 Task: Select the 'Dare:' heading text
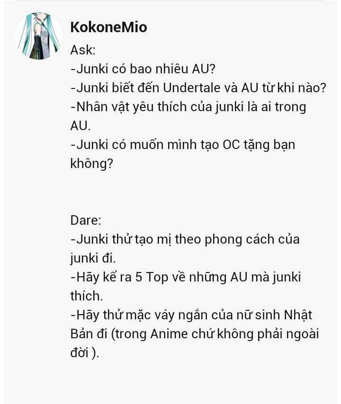coord(86,220)
